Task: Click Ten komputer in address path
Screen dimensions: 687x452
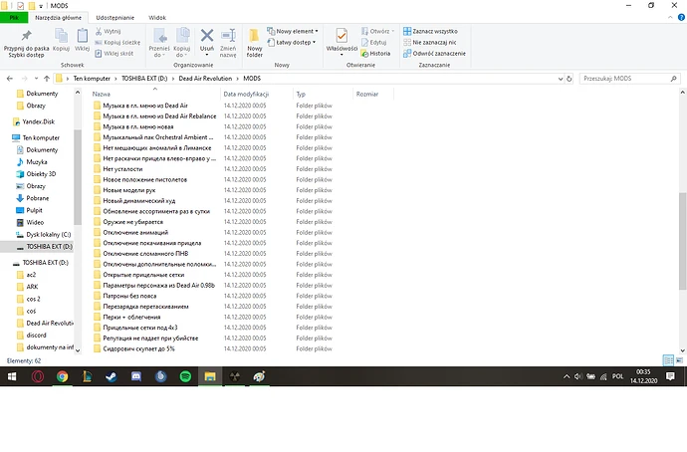Action: pos(92,79)
